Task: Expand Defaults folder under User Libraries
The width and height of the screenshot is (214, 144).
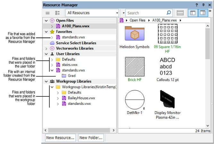Action: 52,59
